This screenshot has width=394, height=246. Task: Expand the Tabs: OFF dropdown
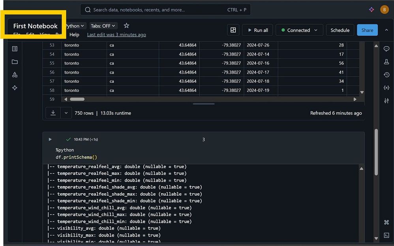click(x=103, y=26)
